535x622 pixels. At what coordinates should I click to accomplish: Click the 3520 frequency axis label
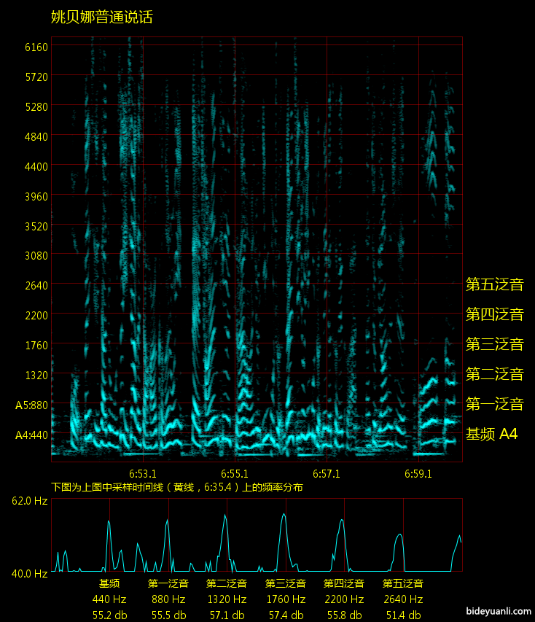point(36,226)
